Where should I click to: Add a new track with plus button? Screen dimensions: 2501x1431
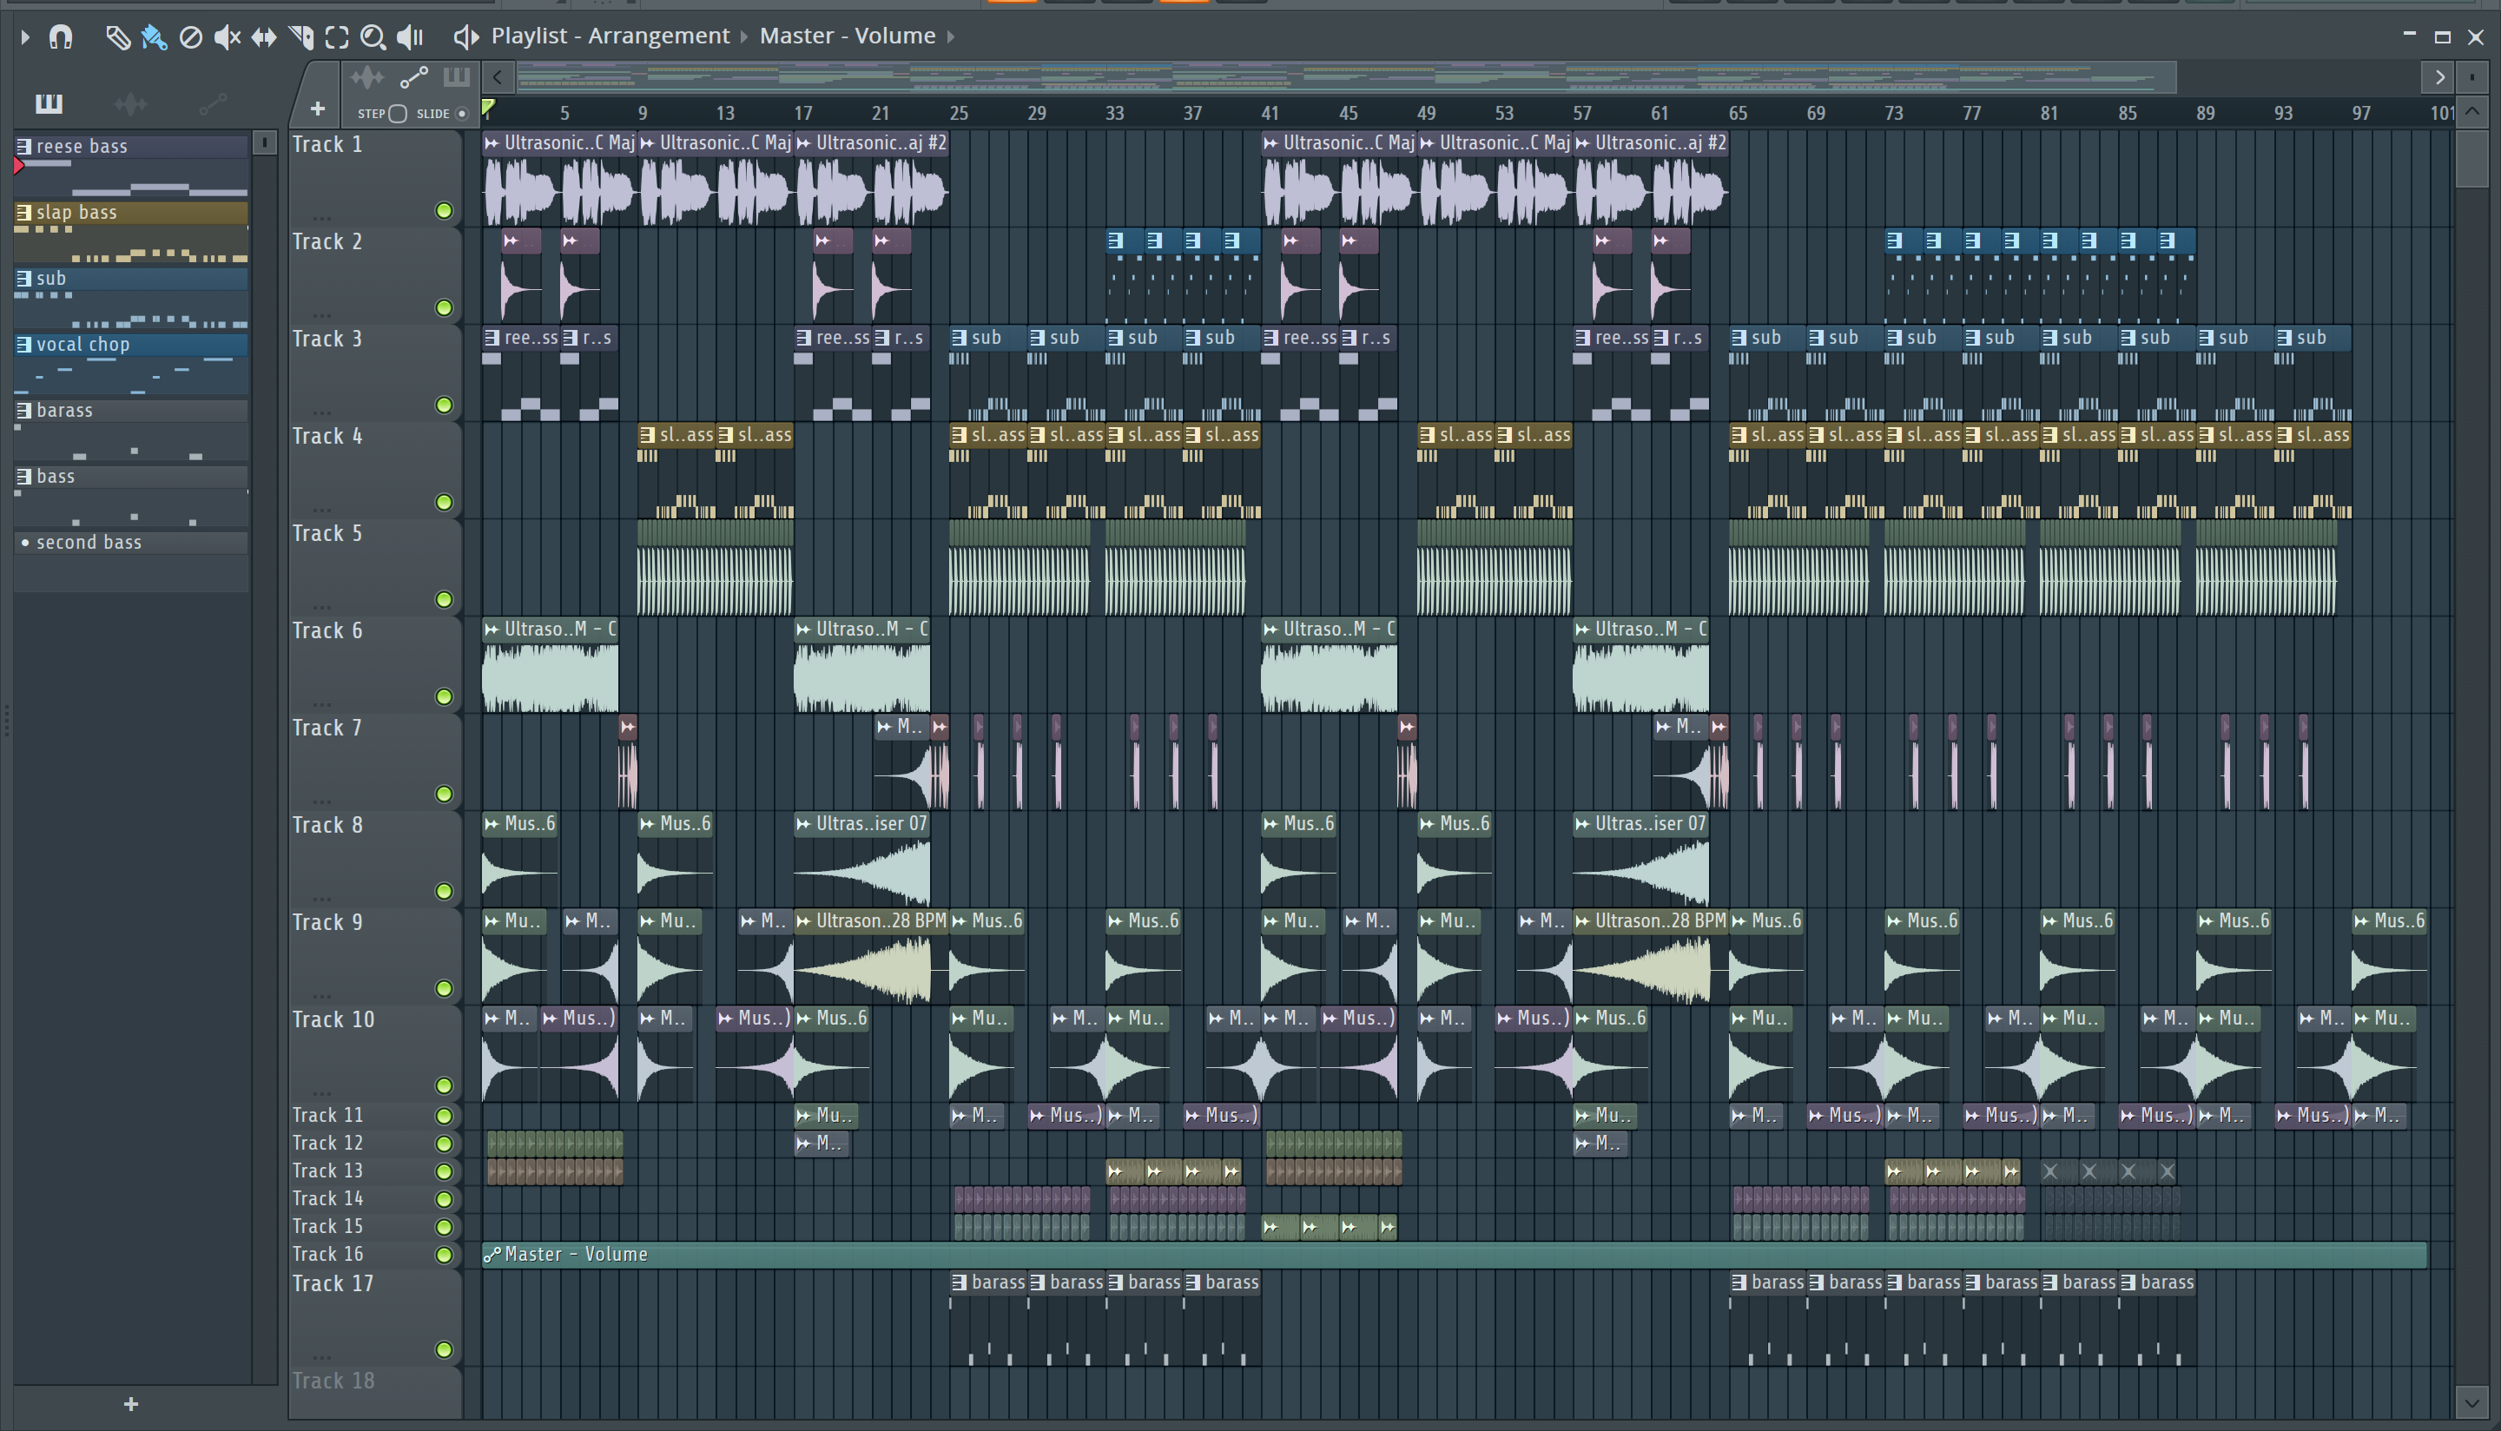tap(316, 109)
